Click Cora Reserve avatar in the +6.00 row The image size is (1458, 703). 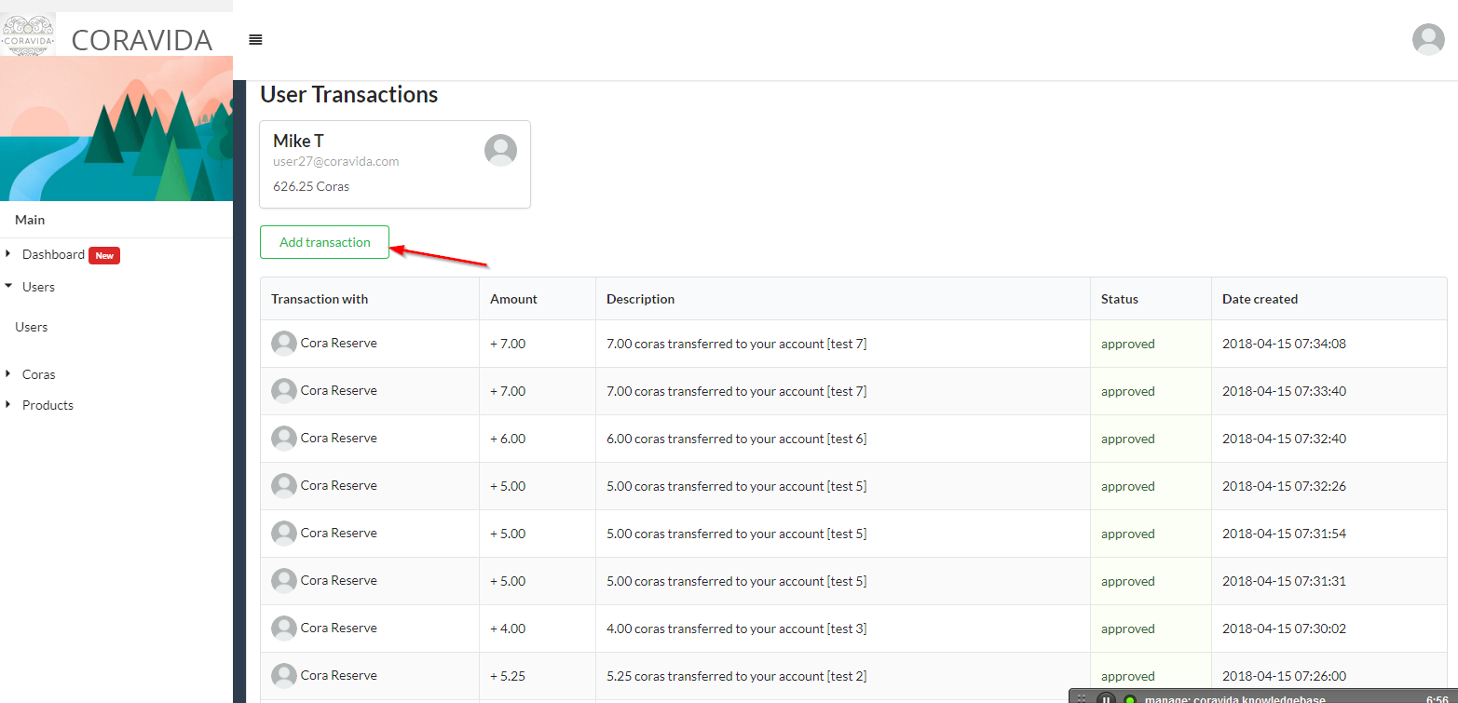tap(284, 439)
